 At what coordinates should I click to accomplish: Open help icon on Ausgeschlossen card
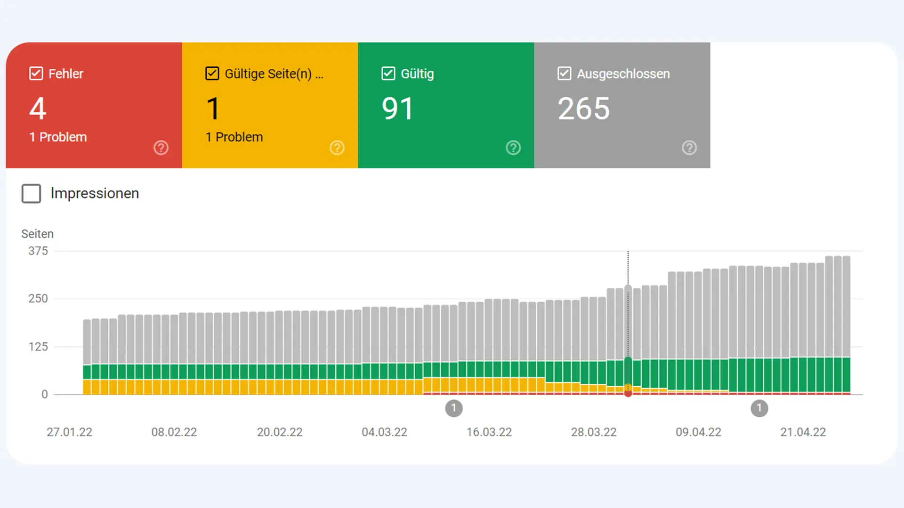click(689, 148)
